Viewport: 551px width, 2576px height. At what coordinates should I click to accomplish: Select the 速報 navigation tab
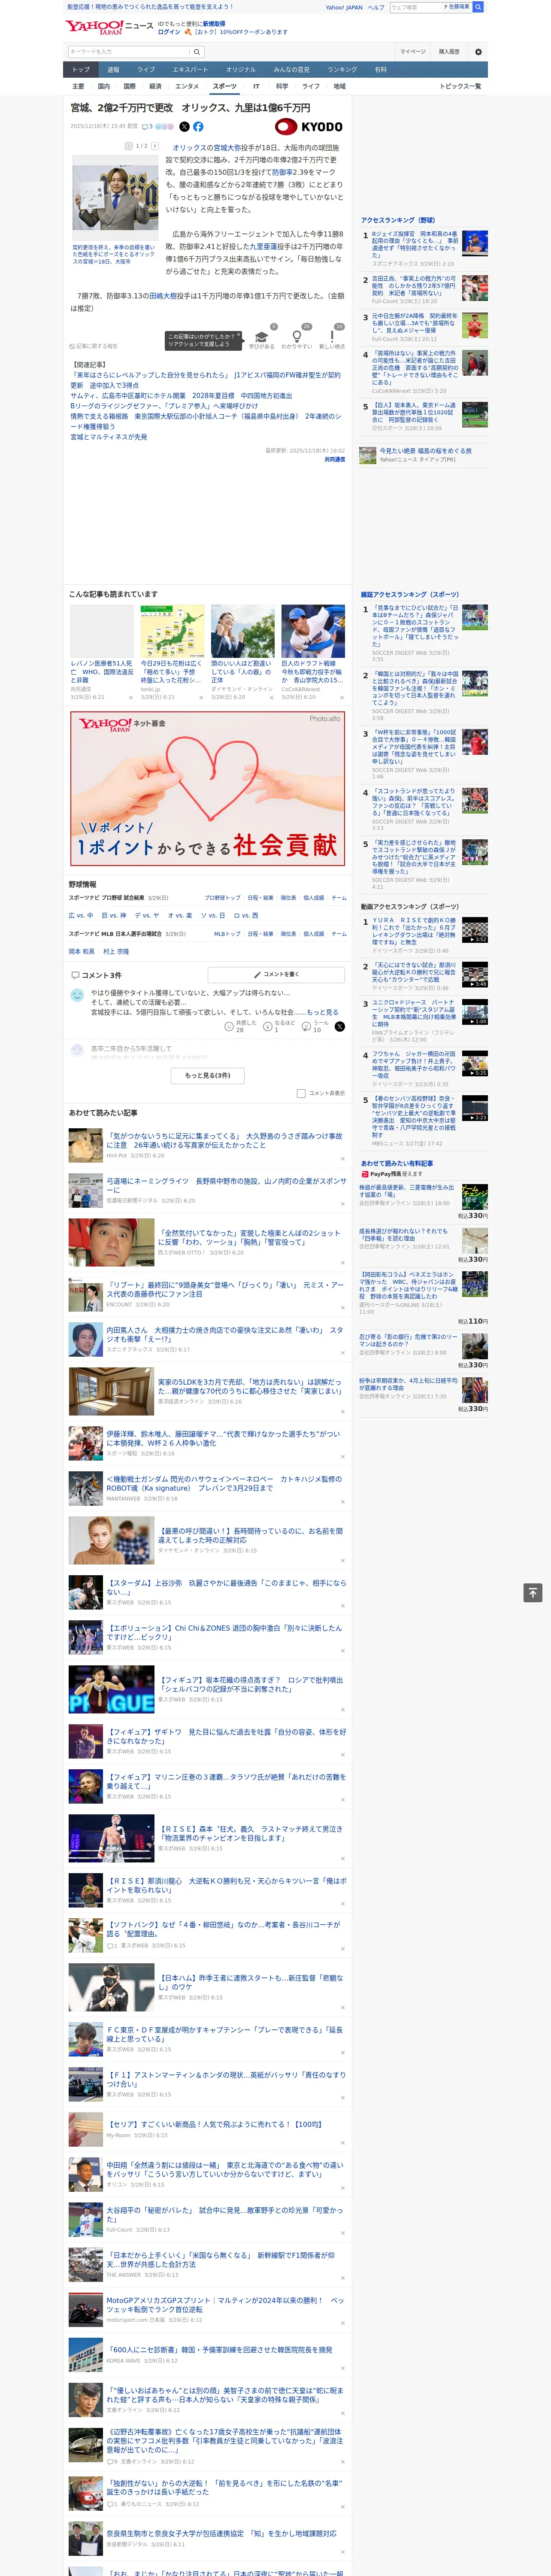pyautogui.click(x=113, y=70)
